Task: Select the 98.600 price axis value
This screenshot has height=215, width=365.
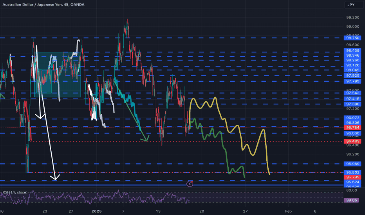Action: click(x=352, y=45)
